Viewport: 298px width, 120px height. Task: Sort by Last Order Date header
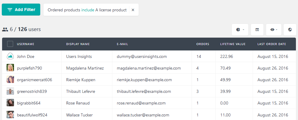pyautogui.click(x=271, y=44)
